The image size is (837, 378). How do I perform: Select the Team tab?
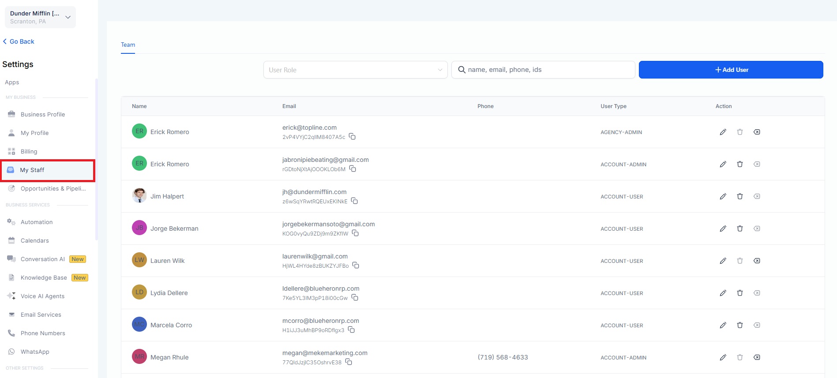[128, 45]
